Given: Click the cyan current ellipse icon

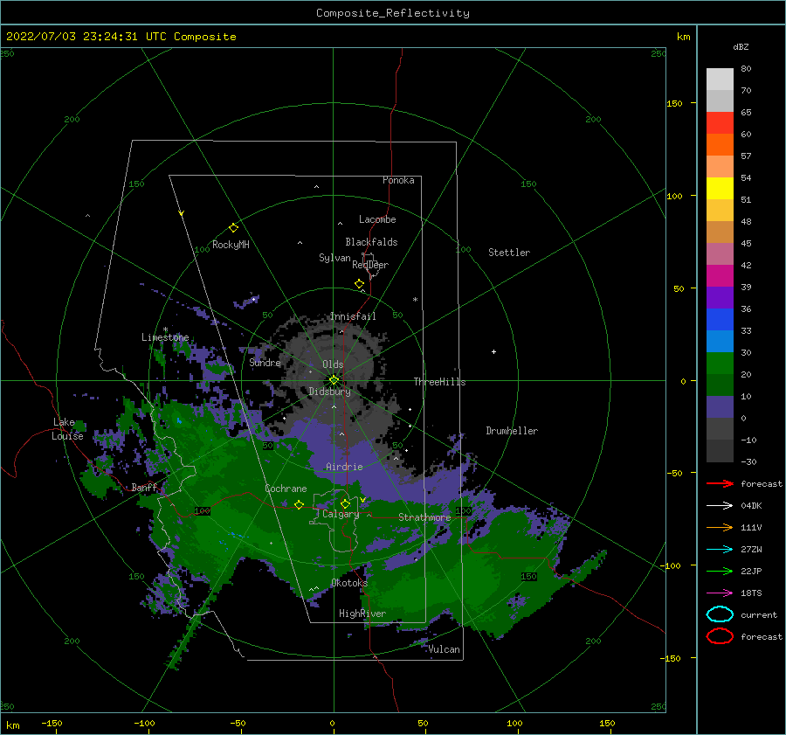Looking at the screenshot, I should coord(720,614).
